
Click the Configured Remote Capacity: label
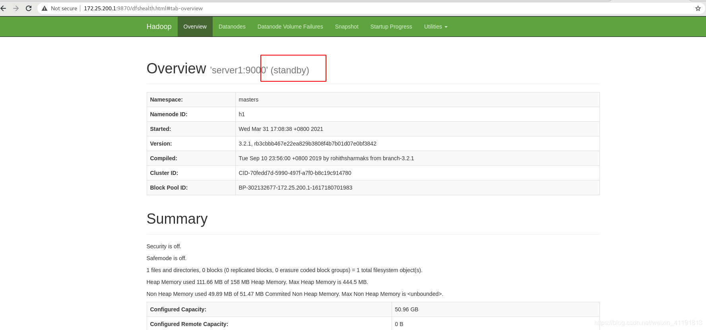pos(189,324)
